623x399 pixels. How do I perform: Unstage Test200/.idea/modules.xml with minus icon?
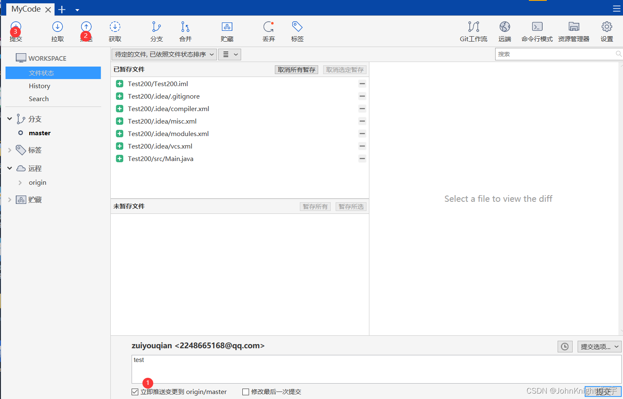point(362,134)
